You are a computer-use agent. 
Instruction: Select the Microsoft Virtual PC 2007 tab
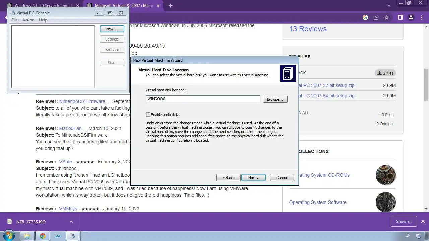pos(123,6)
